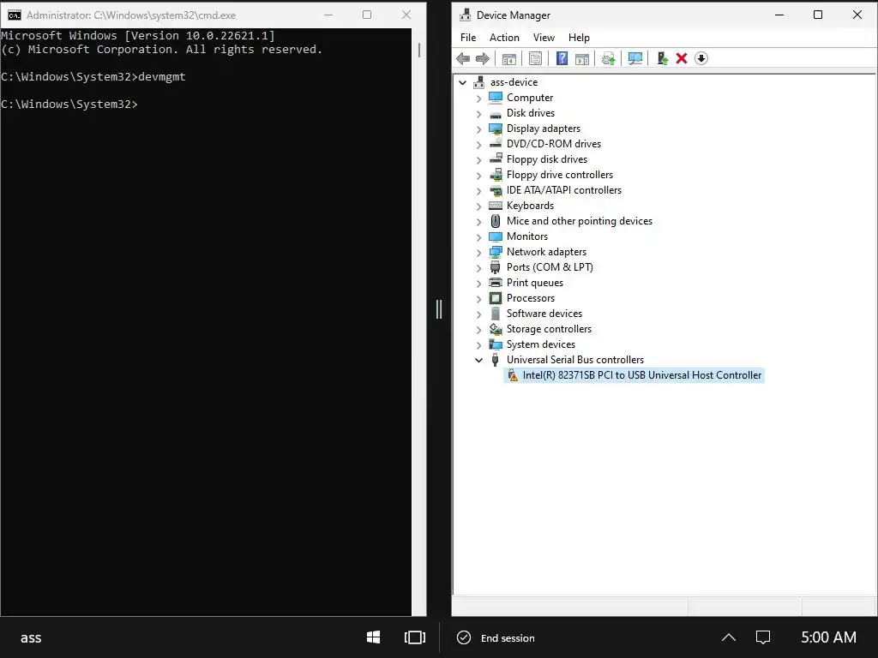The height and width of the screenshot is (658, 878).
Task: Click the command prompt scrollbar thumb
Action: coord(418,51)
